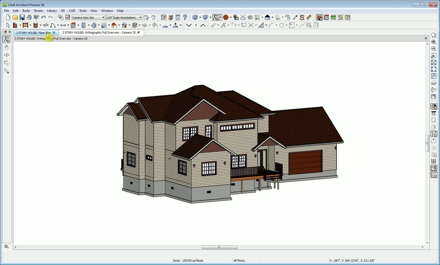The width and height of the screenshot is (440, 265).
Task: Select the Zoom In tool
Action: pyautogui.click(x=434, y=42)
